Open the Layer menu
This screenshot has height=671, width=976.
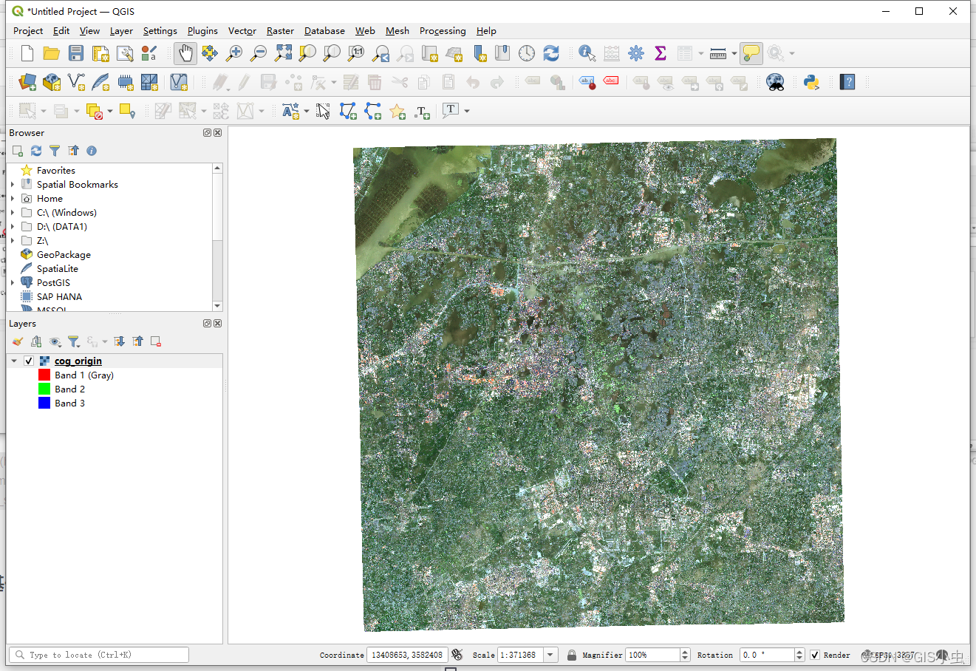[x=121, y=31]
